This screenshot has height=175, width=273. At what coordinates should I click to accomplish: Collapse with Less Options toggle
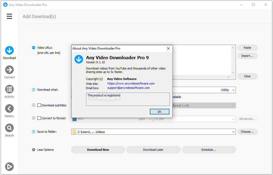(x=34, y=149)
